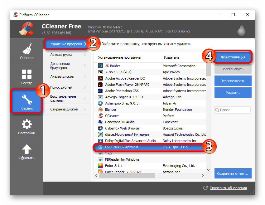Viewport: 265px width, 205px height.
Task: Click the CCleaner list entry icon
Action: click(x=100, y=116)
